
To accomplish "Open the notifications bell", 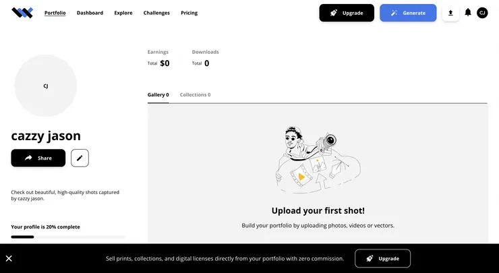I will pyautogui.click(x=468, y=13).
